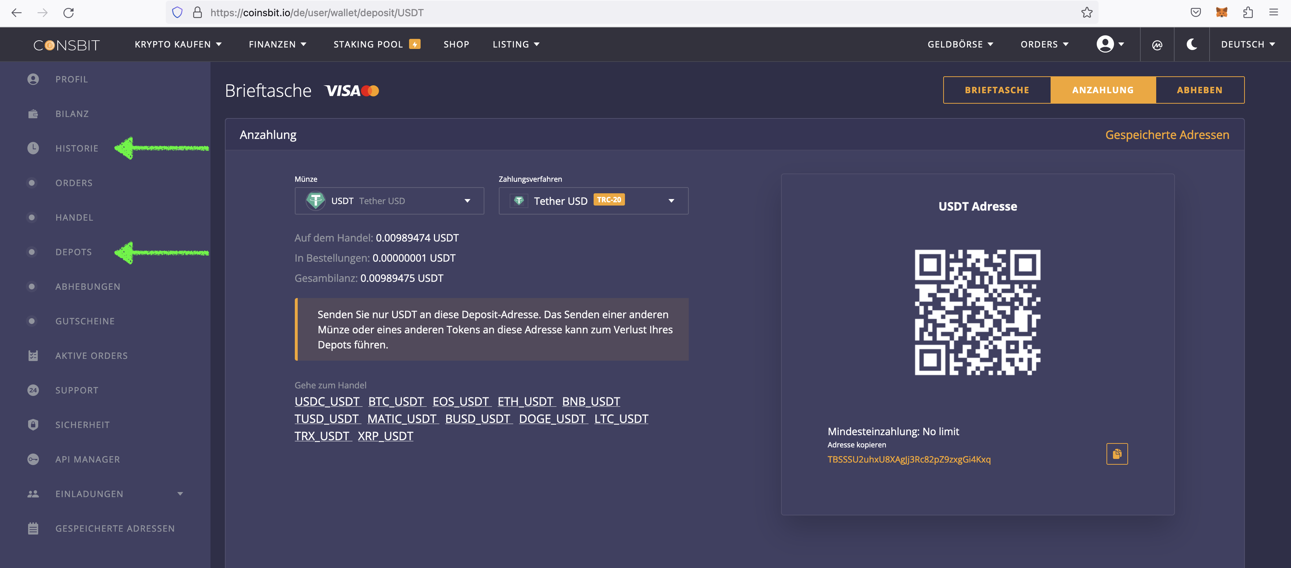
Task: Click the USDT QR code image
Action: point(977,312)
